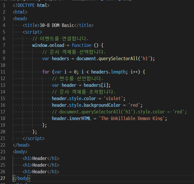194x184 pixels.
Task: Click the closing brace on line 19
Action: point(43,125)
